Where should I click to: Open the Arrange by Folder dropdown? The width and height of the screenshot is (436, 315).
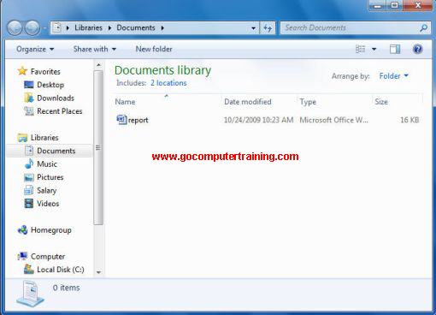pyautogui.click(x=394, y=76)
